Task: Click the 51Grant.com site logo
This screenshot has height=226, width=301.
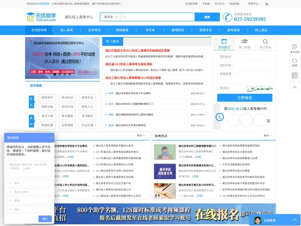Action: point(41,17)
